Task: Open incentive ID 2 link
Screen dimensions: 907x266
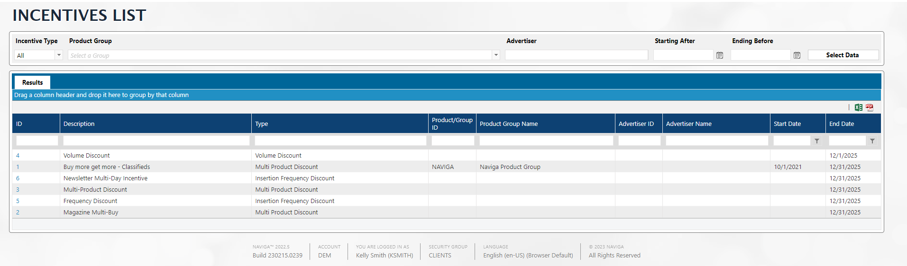Action: tap(18, 212)
